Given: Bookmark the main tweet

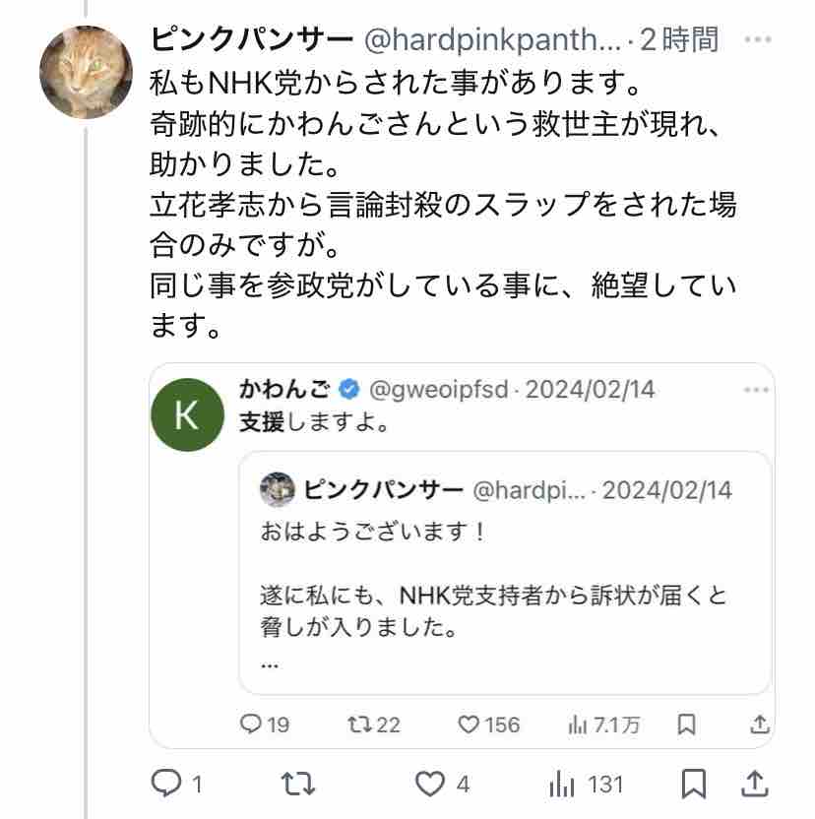Looking at the screenshot, I should tap(693, 785).
